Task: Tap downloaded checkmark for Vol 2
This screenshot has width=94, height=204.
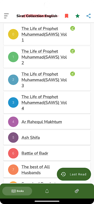Action: [x=73, y=51]
